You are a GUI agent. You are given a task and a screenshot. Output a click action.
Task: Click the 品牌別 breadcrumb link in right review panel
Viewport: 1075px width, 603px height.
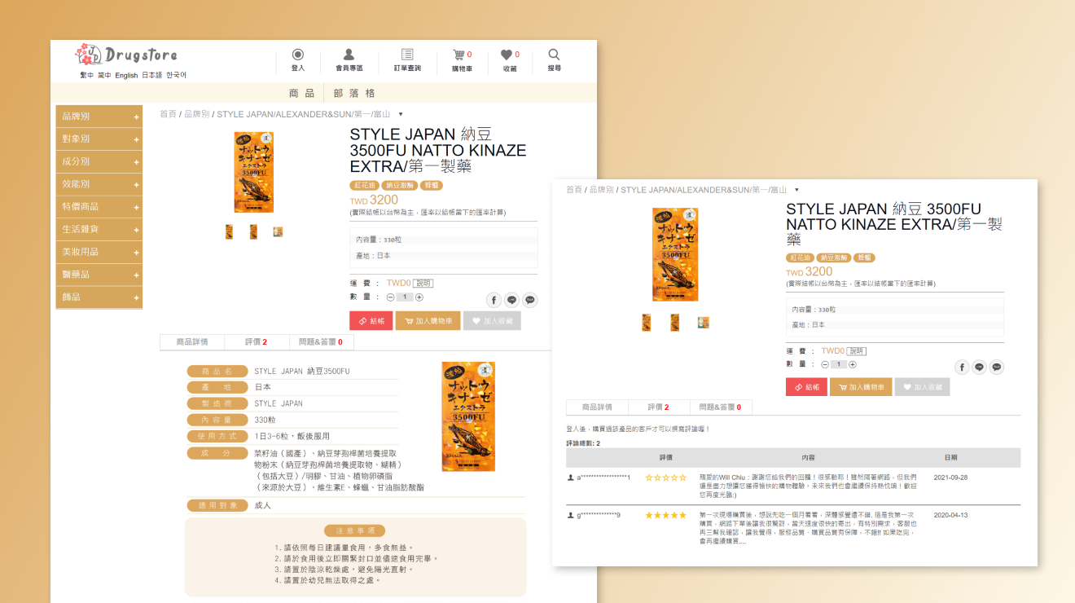(601, 190)
